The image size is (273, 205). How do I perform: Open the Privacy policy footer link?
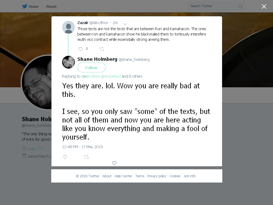pos(157,176)
